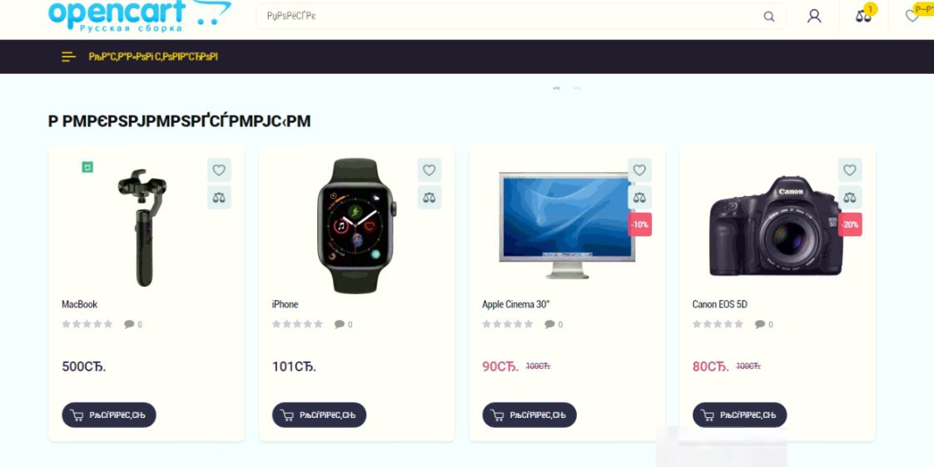Viewport: 934px width, 467px height.
Task: Click the OpenCart logo
Action: pos(139,16)
